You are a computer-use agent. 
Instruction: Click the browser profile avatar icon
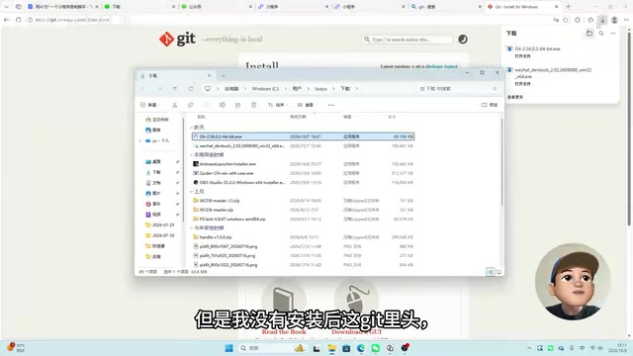point(614,20)
